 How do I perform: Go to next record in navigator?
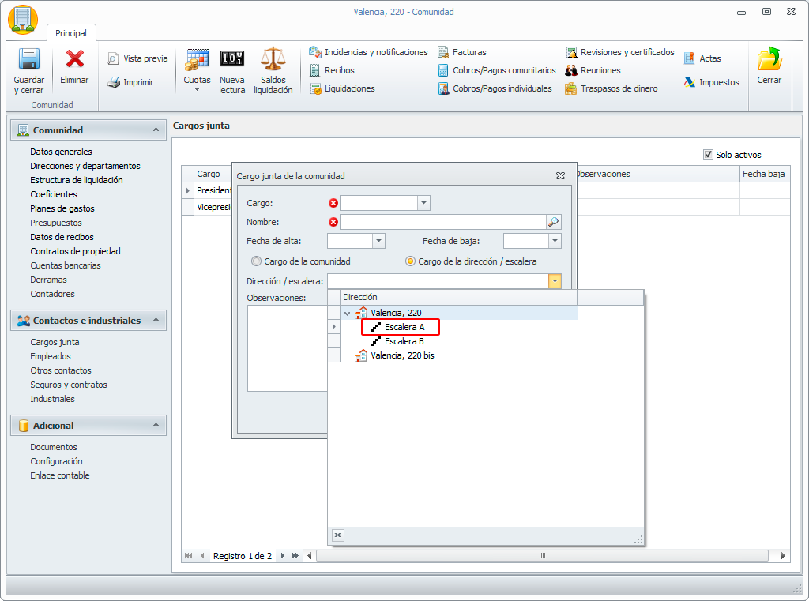[282, 556]
